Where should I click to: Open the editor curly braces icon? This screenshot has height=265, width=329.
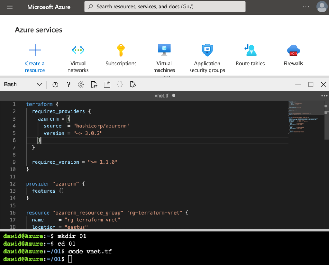[x=120, y=85]
